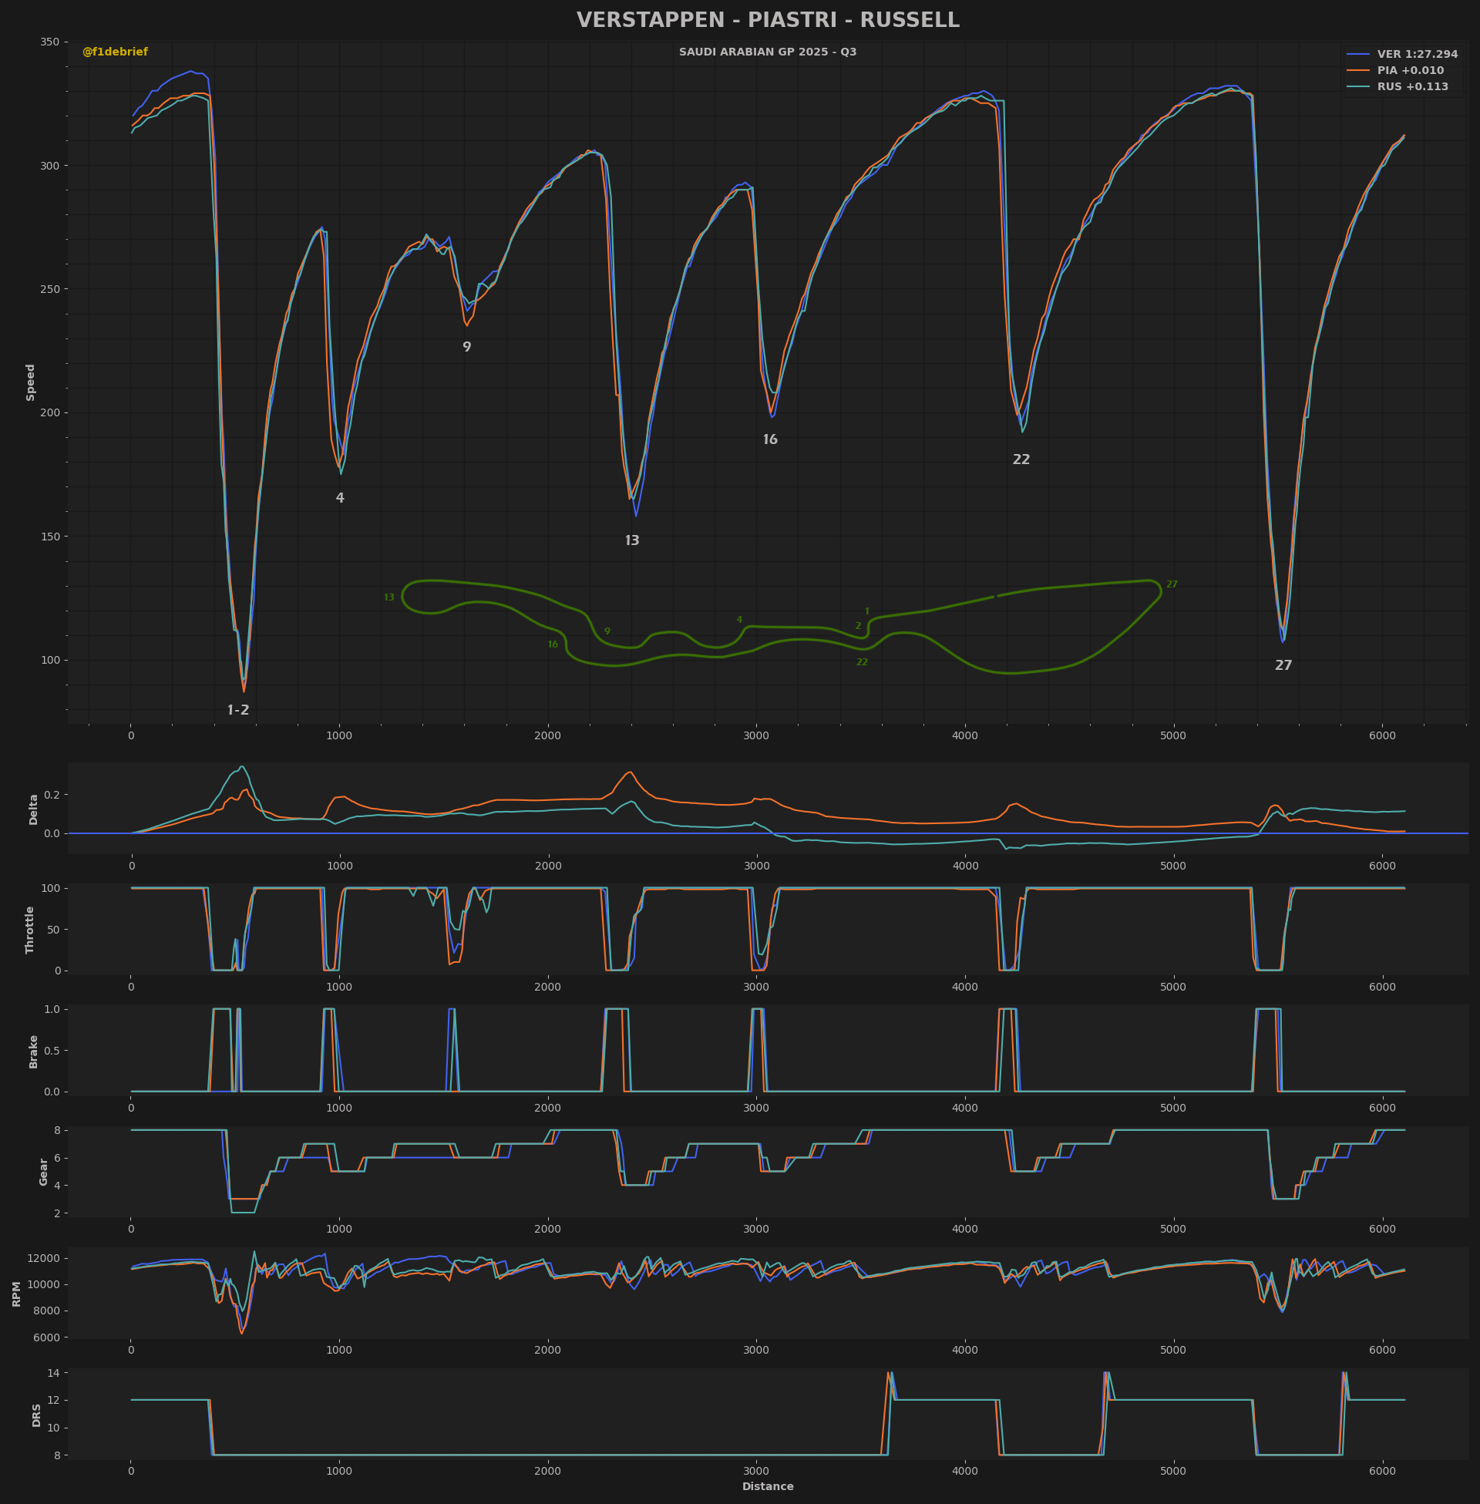This screenshot has height=1504, width=1480.
Task: Click the Gear y-axis label
Action: (x=43, y=1172)
